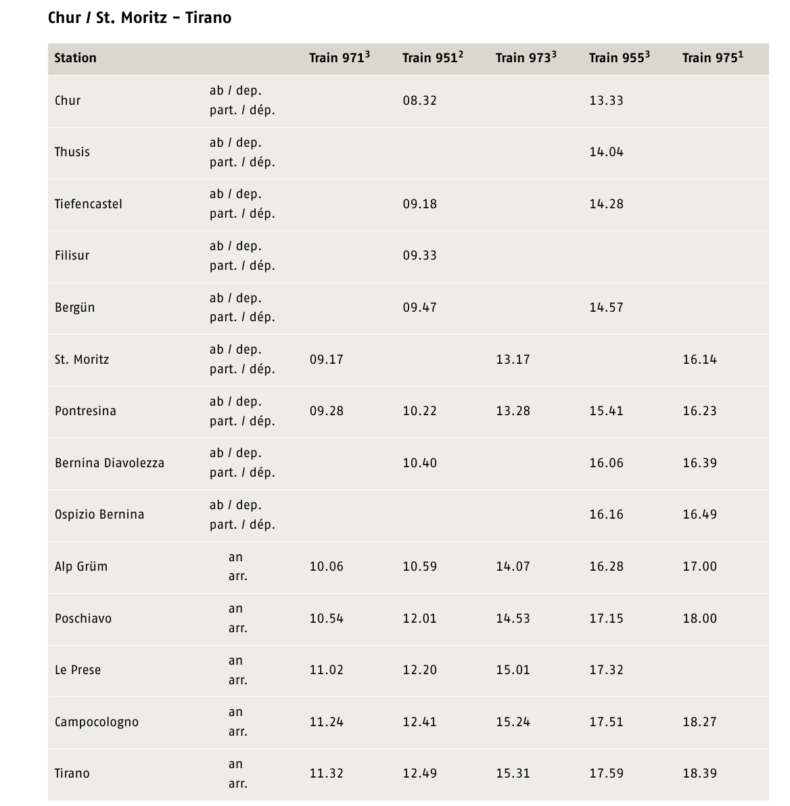790x806 pixels.
Task: Click the Thusis departure time 14.04
Action: [607, 151]
